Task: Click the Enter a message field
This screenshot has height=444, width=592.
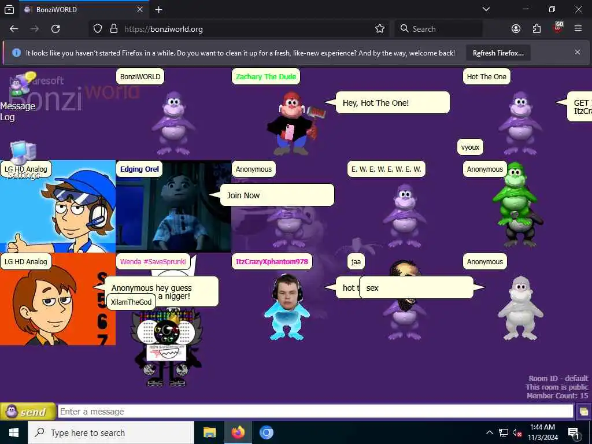Action: point(316,412)
